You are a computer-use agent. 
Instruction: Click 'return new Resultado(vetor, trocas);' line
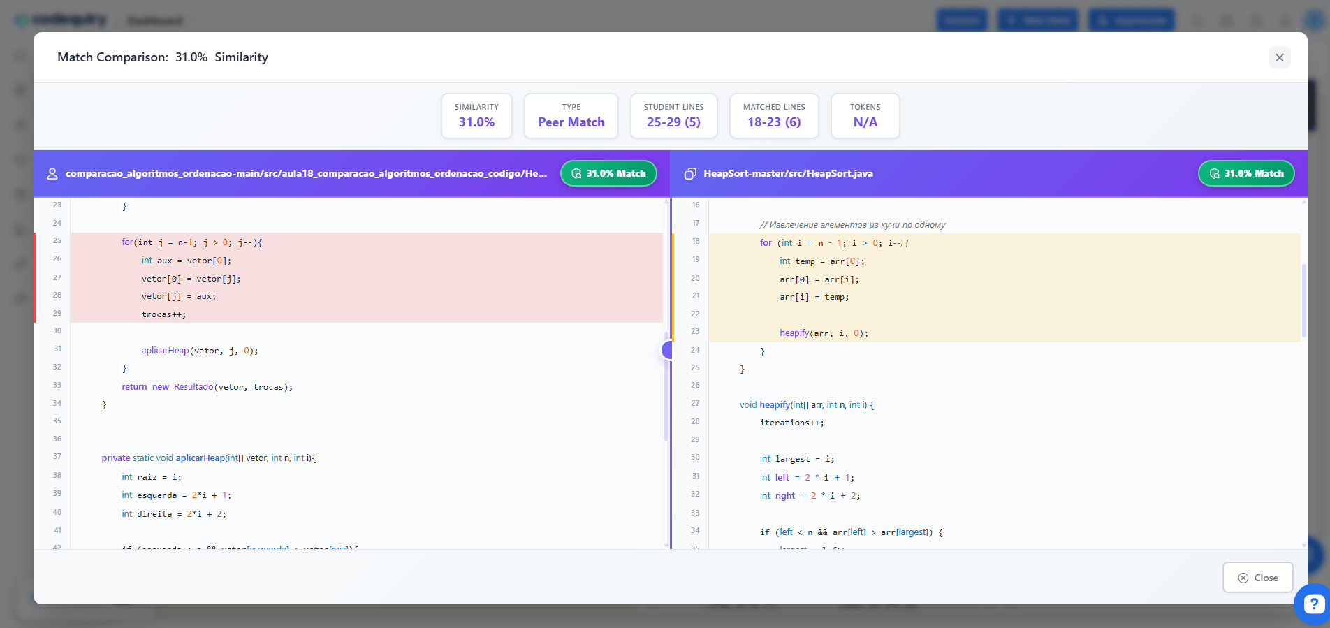tap(207, 387)
